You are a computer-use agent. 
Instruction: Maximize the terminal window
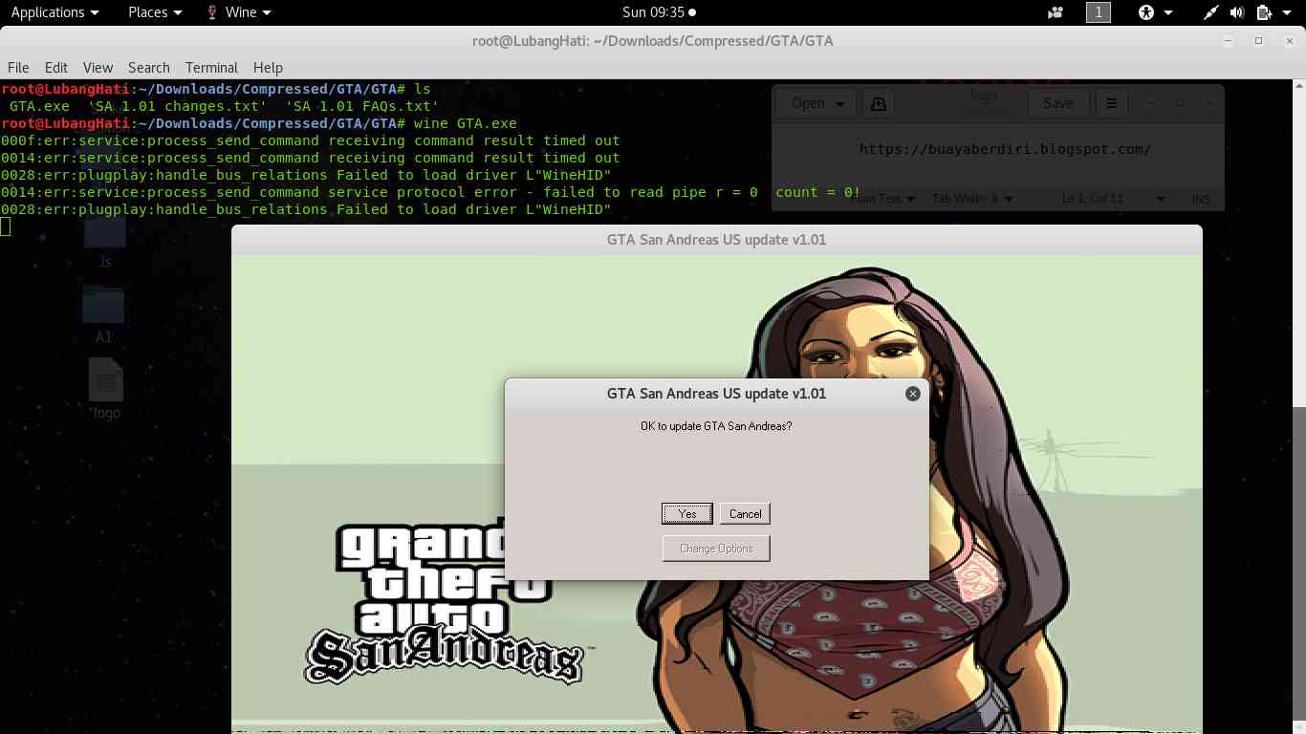pyautogui.click(x=1259, y=40)
